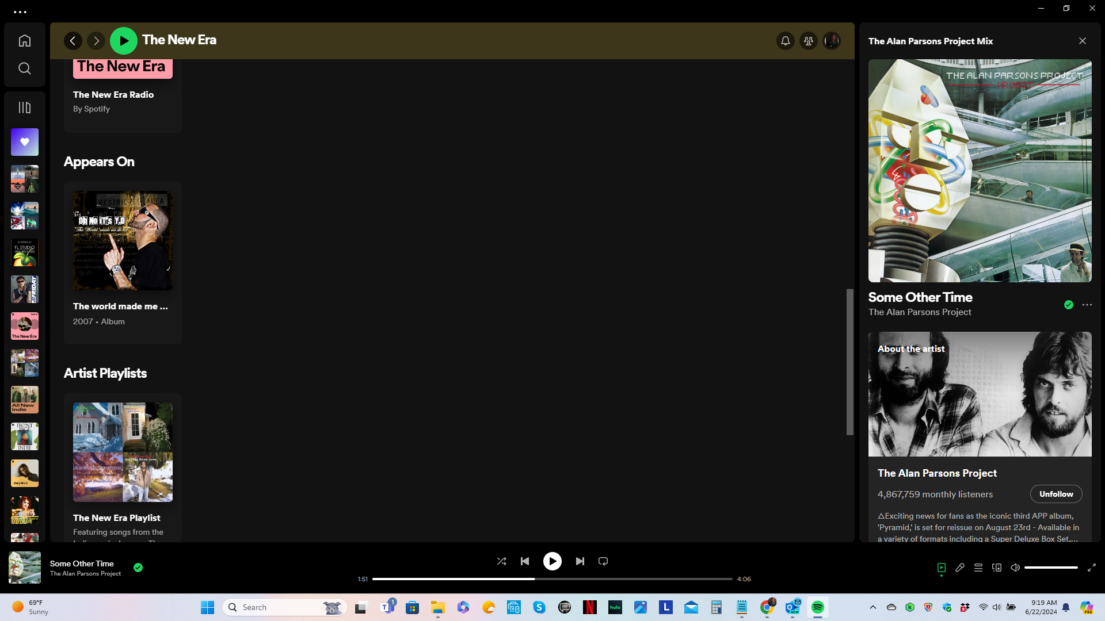Open the I Robot album cover art

click(980, 171)
